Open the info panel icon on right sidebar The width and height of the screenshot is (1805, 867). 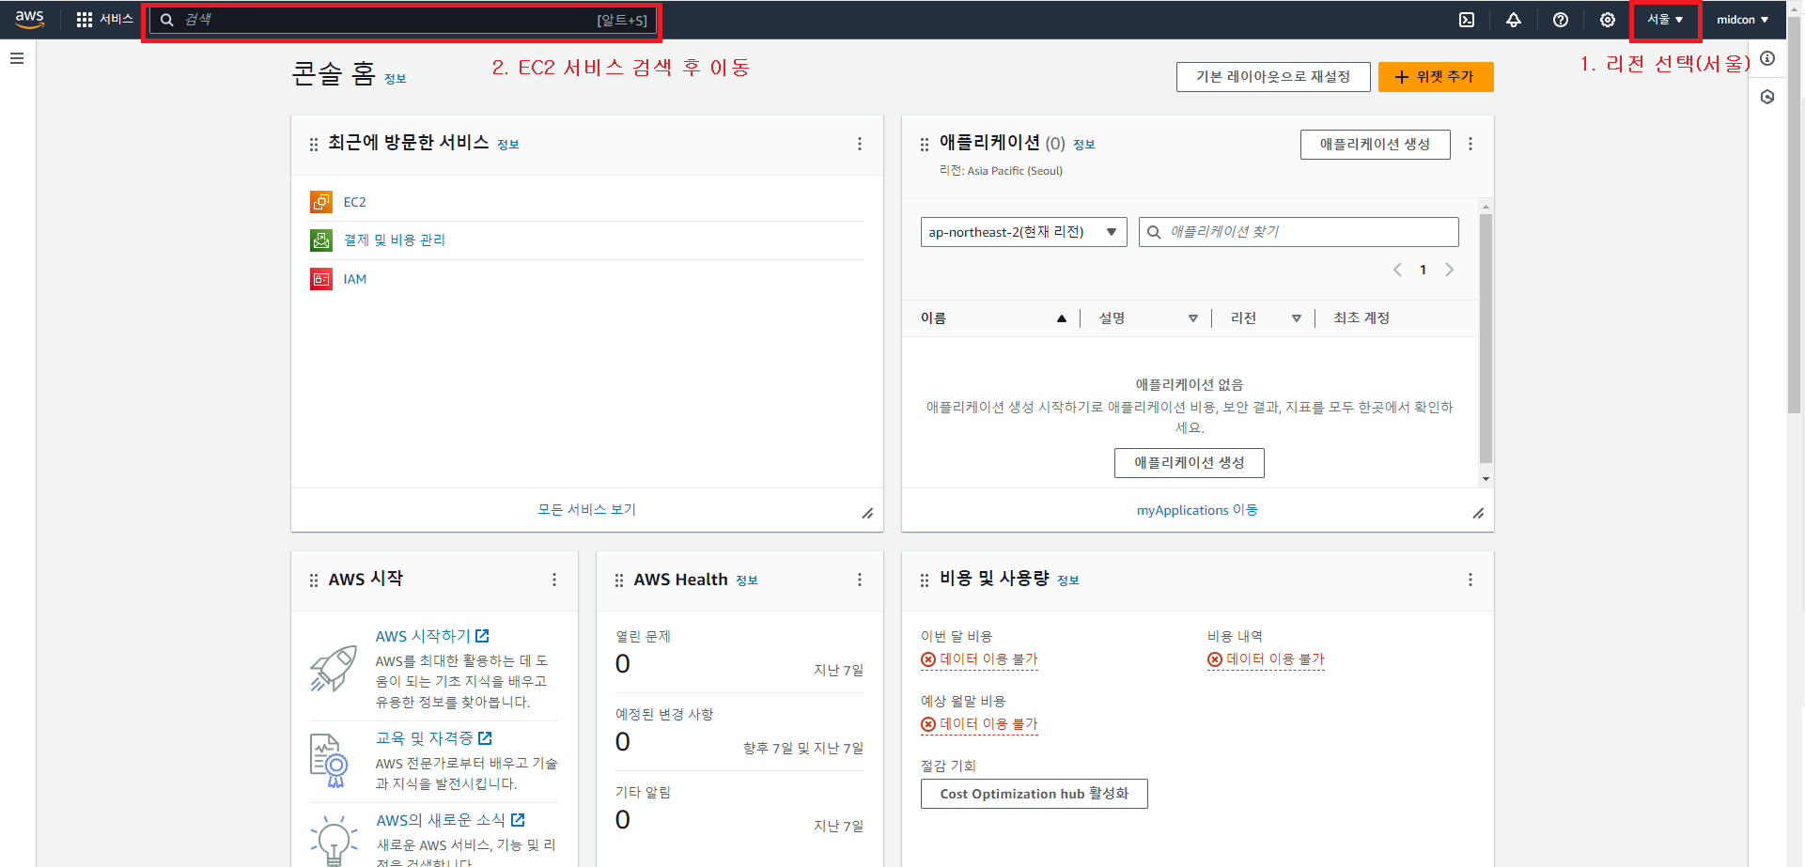point(1767,58)
